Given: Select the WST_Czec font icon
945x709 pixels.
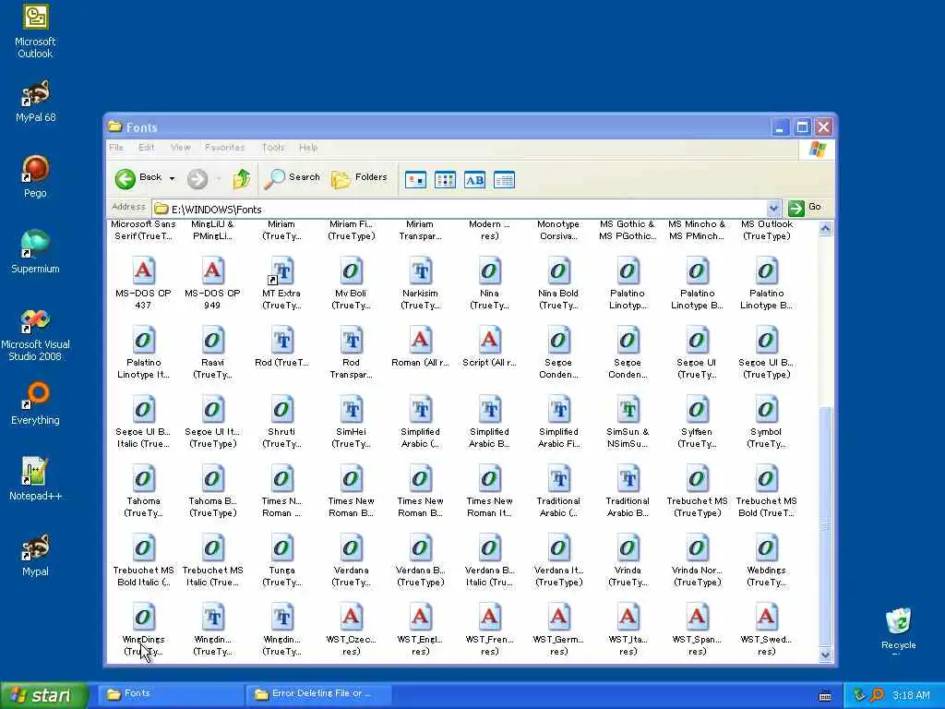Looking at the screenshot, I should point(351,618).
